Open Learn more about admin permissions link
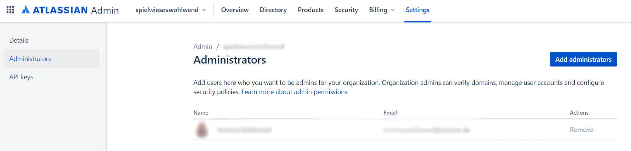Viewport: 631px width, 151px height. point(294,92)
